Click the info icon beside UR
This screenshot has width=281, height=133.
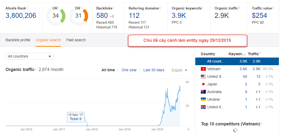tap(58, 8)
